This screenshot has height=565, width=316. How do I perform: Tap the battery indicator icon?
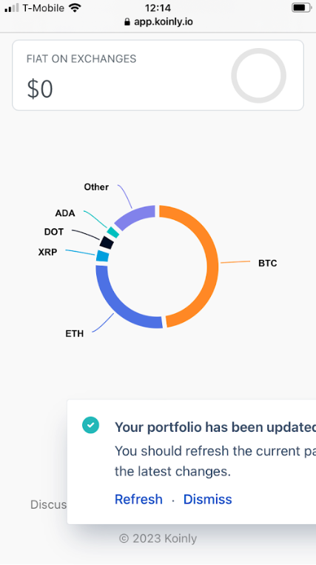click(x=302, y=7)
